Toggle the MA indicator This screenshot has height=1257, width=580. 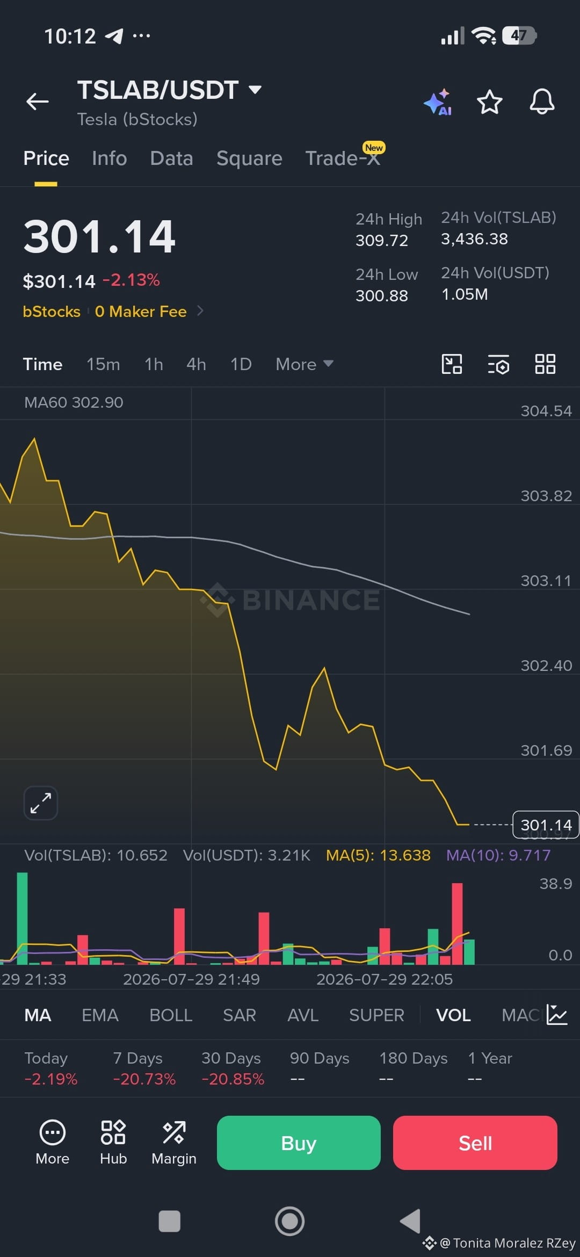click(x=38, y=1015)
